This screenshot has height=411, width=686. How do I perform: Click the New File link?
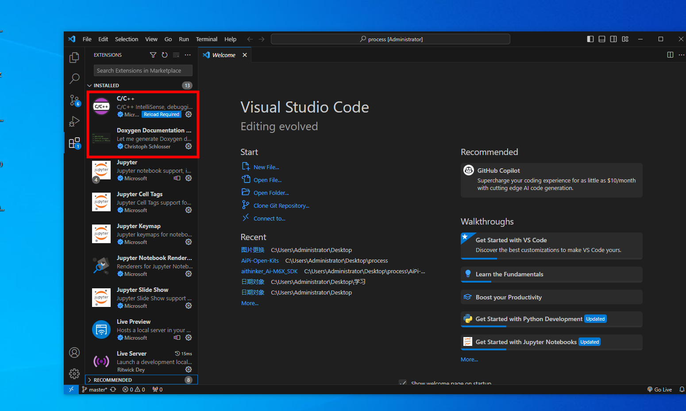266,167
